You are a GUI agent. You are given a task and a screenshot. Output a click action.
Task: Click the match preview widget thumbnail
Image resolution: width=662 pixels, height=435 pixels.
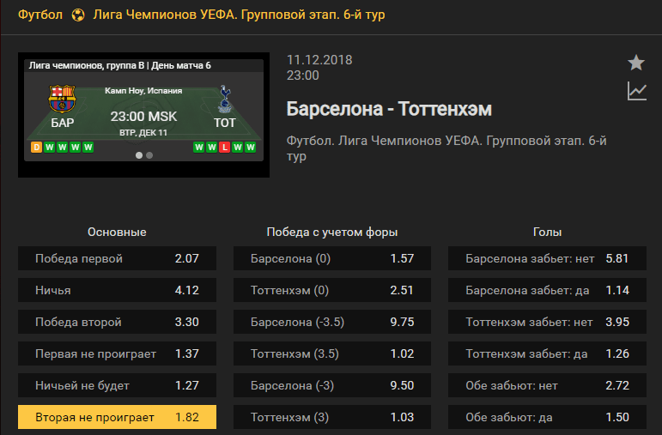(143, 115)
